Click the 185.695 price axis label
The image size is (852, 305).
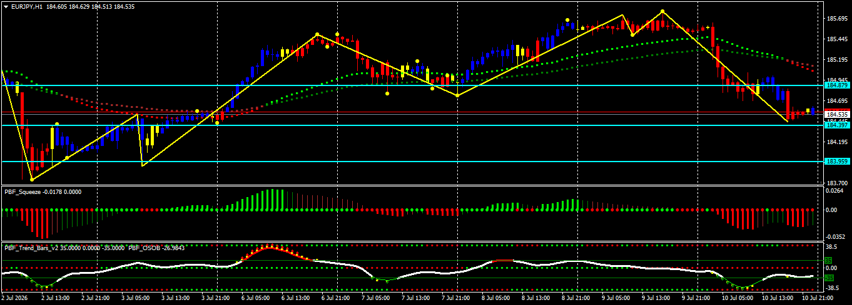click(837, 19)
